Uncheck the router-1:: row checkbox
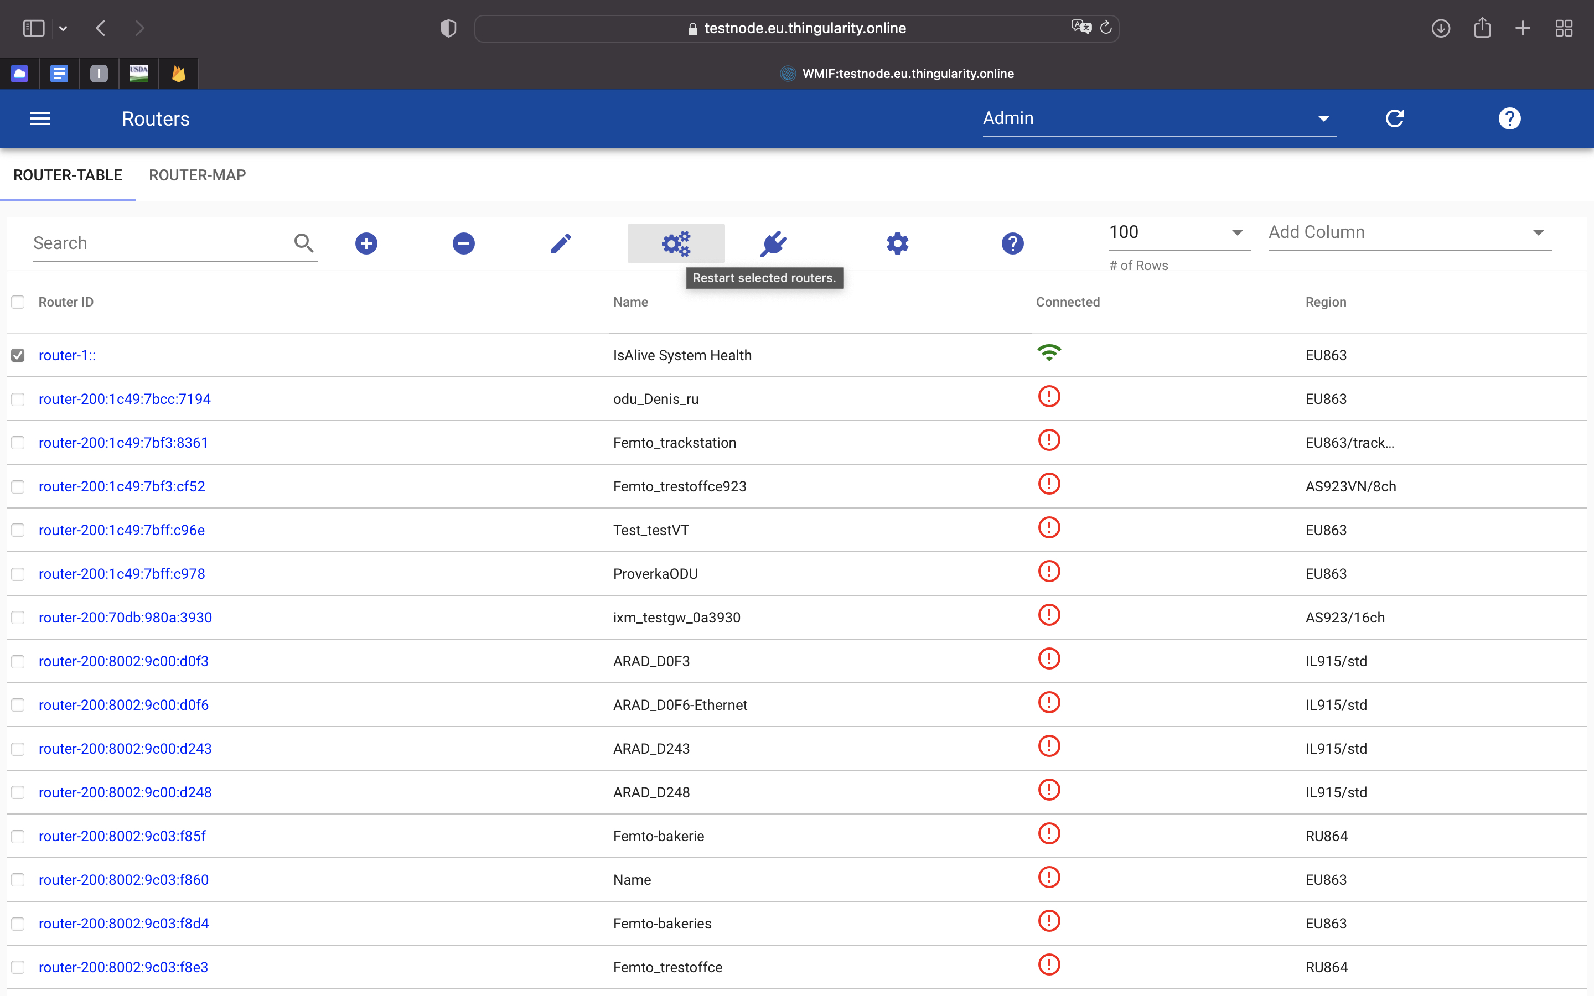This screenshot has height=996, width=1594. tap(18, 355)
